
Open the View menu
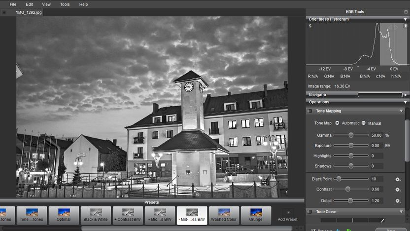click(46, 4)
